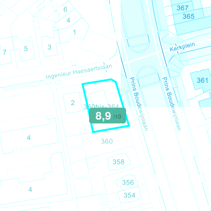211x211 pixels.
Task: Click building number 1 near the corner
Action: point(74,32)
